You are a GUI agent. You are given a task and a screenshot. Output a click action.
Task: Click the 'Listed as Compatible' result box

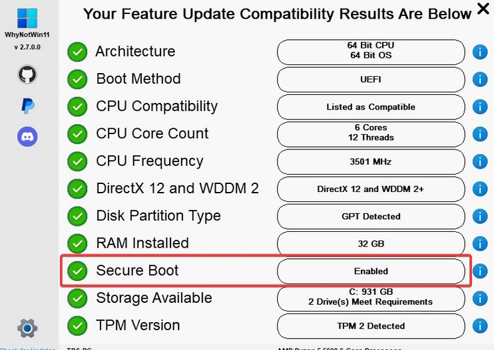point(371,107)
